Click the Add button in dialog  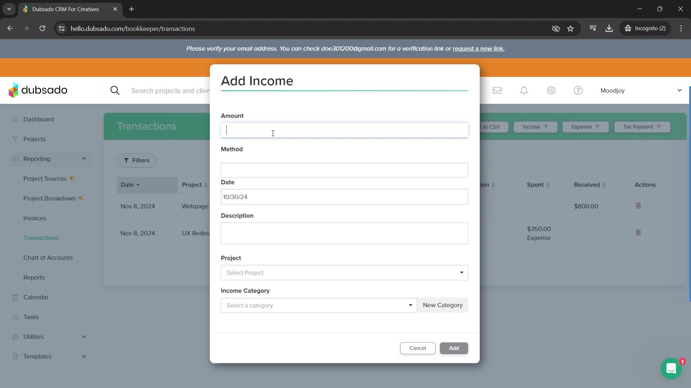point(454,348)
